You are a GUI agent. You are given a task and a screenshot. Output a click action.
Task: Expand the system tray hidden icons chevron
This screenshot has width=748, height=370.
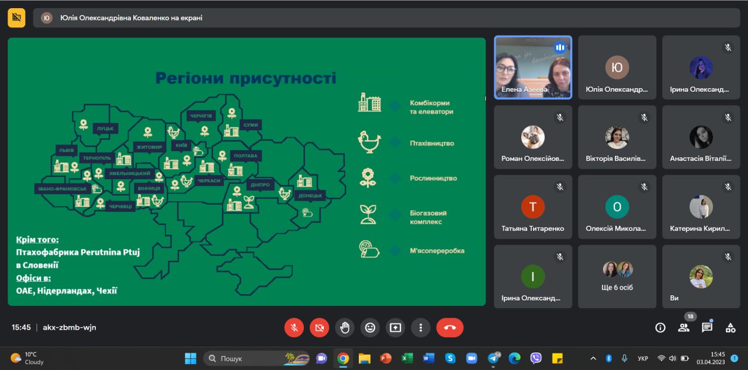[x=593, y=358]
